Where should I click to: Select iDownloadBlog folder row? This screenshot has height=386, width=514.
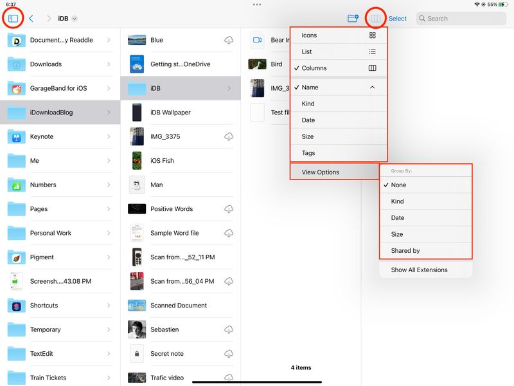pos(60,112)
